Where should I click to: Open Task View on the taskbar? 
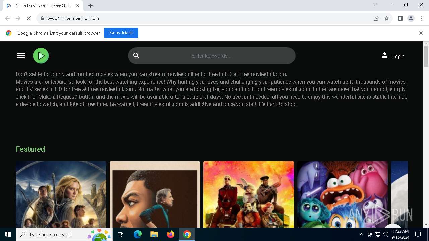(121, 234)
